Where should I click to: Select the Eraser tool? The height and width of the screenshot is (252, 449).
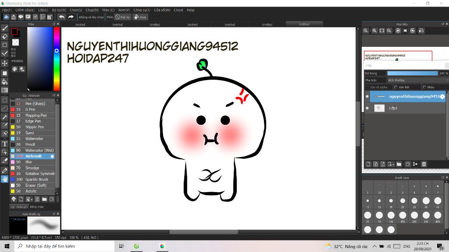pyautogui.click(x=4, y=37)
